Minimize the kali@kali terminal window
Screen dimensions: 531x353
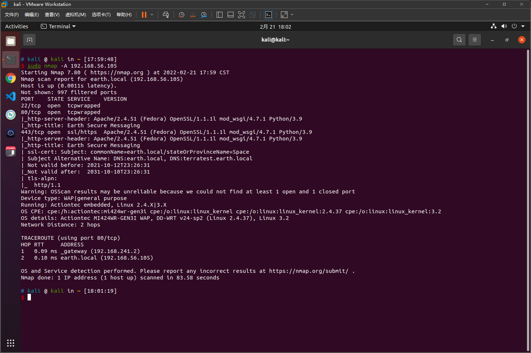[492, 40]
